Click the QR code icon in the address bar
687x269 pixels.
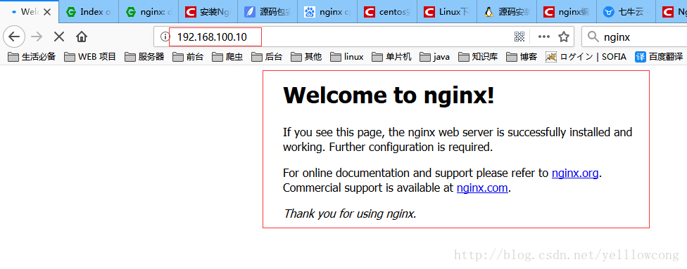(519, 37)
